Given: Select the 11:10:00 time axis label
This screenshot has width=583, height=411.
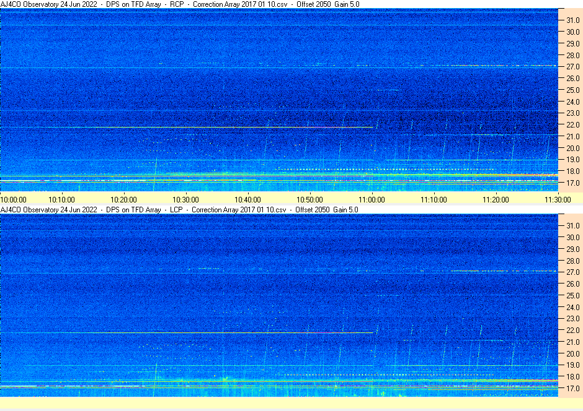Looking at the screenshot, I should pos(434,200).
